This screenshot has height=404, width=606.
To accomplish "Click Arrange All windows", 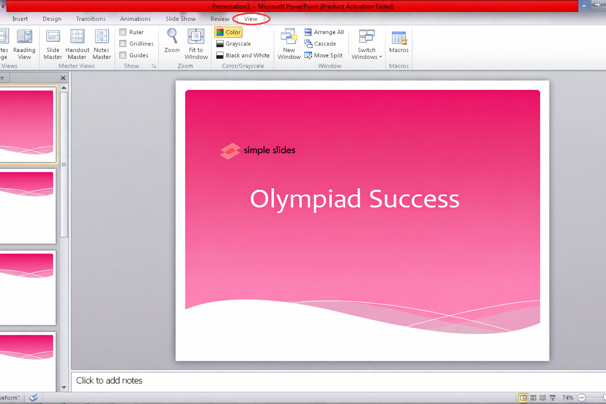I will [324, 32].
